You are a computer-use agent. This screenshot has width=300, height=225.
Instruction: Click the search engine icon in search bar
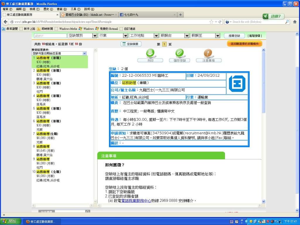tap(227, 22)
